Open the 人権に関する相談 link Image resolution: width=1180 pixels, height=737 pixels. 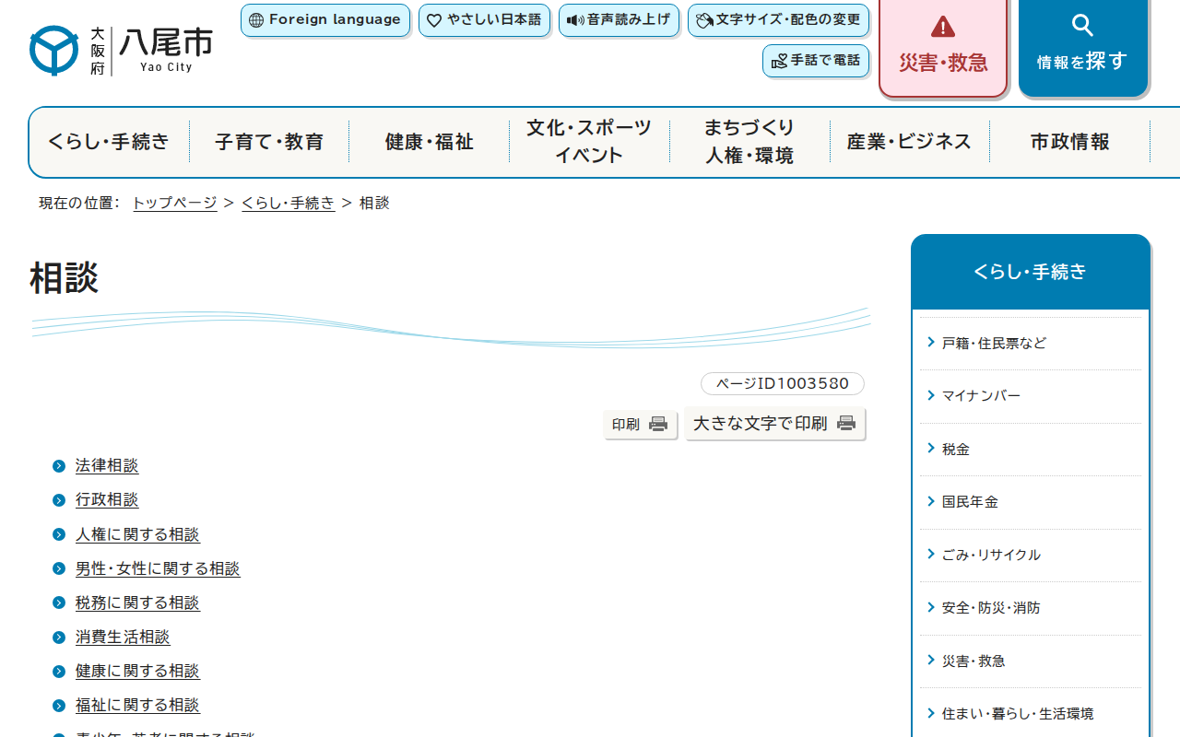(x=137, y=534)
